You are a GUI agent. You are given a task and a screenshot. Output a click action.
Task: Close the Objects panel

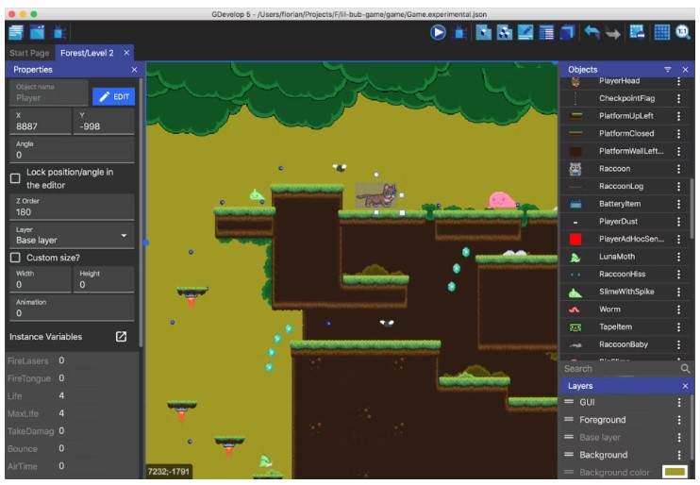point(685,70)
